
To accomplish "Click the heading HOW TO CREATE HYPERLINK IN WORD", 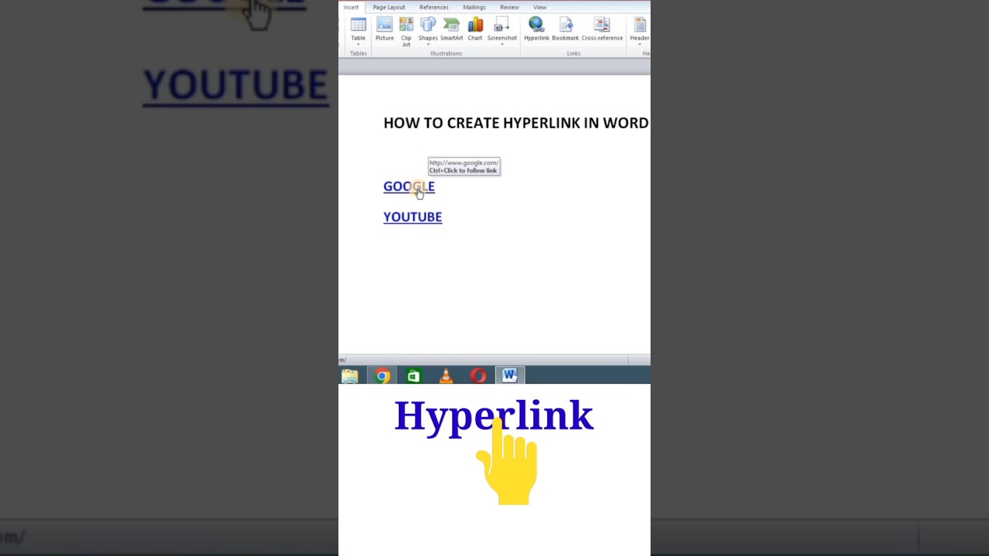I will coord(515,123).
